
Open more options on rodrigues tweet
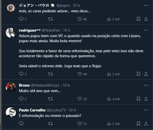[x=146, y=30]
